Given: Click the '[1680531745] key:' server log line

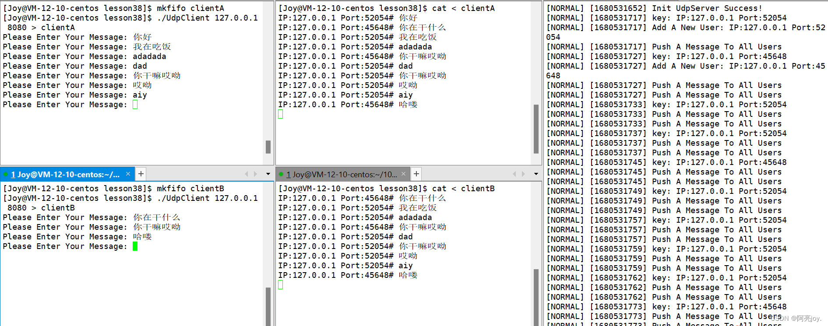Looking at the screenshot, I should 666,162.
